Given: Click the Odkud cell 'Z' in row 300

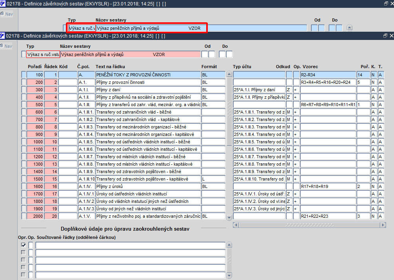Looking at the screenshot, I should (289, 90).
